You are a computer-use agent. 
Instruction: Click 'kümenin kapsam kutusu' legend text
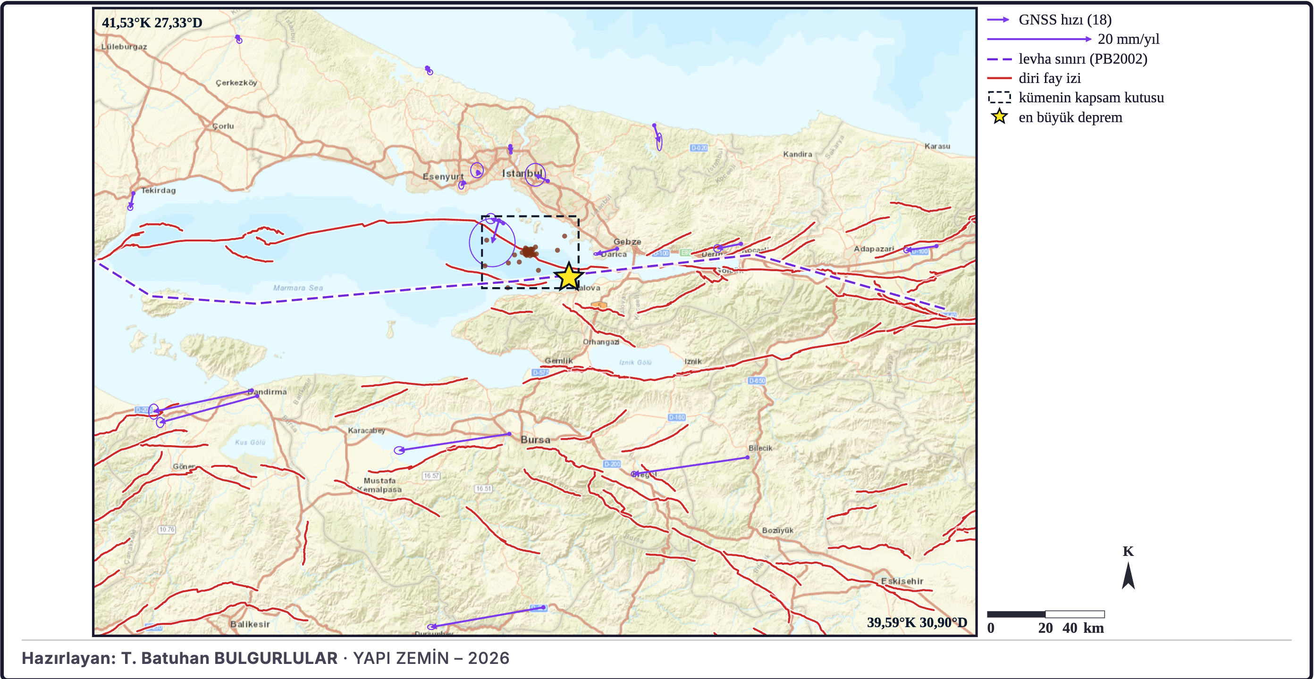tap(1091, 97)
